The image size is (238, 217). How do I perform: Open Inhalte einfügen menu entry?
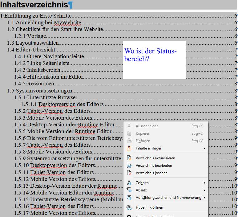pyautogui.click(x=166, y=148)
